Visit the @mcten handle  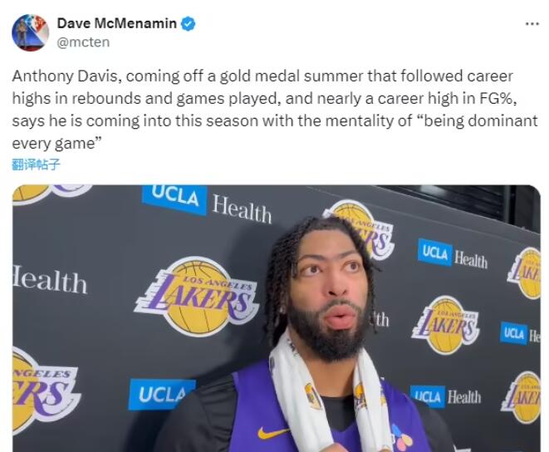click(83, 42)
